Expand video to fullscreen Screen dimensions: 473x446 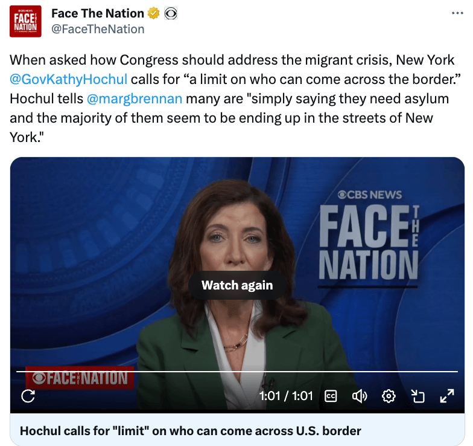point(446,396)
